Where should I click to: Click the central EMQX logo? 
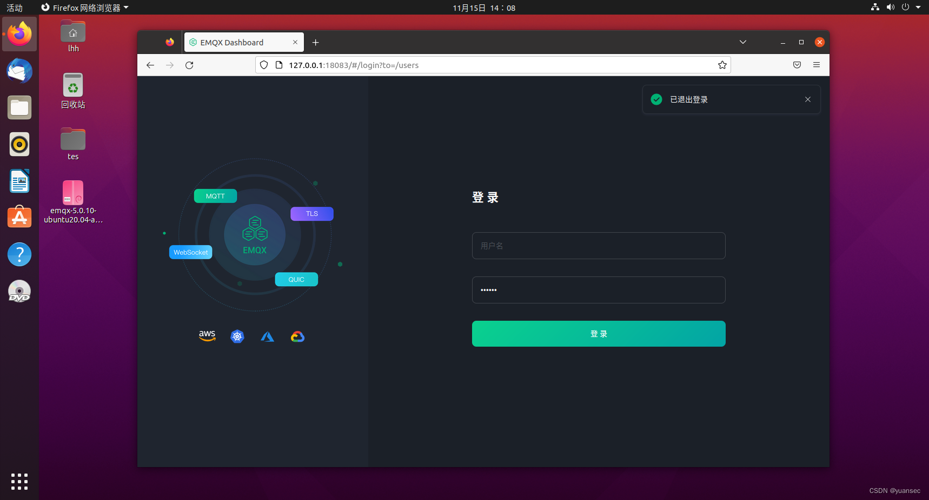click(255, 235)
